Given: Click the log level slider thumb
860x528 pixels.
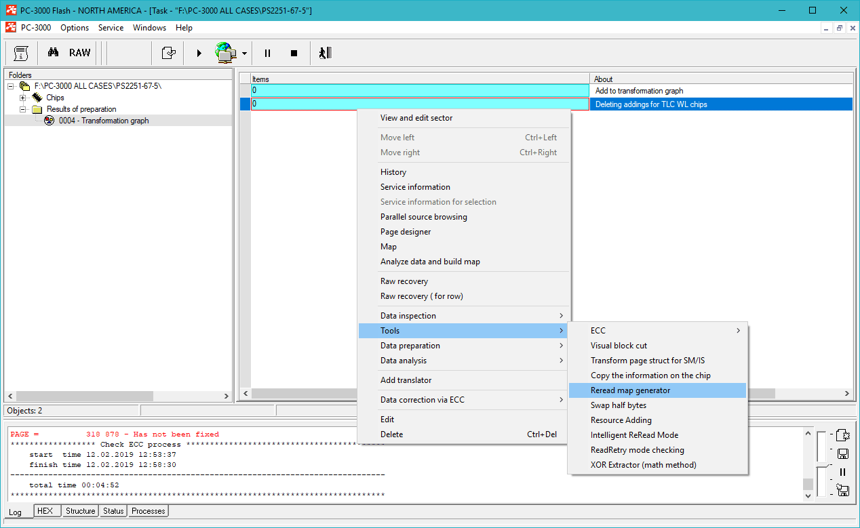Looking at the screenshot, I should pos(822,465).
